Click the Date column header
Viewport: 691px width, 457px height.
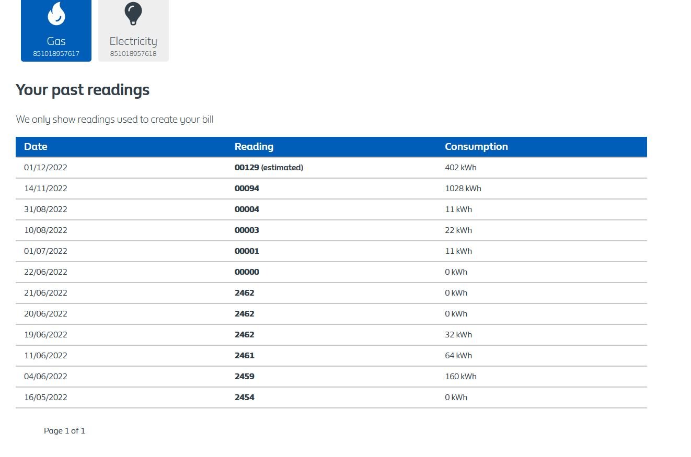(36, 147)
